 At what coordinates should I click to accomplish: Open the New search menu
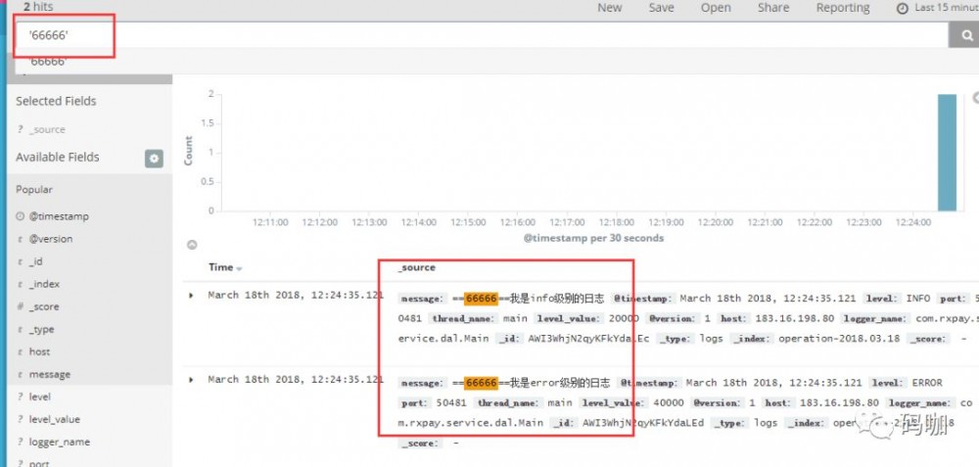tap(609, 8)
